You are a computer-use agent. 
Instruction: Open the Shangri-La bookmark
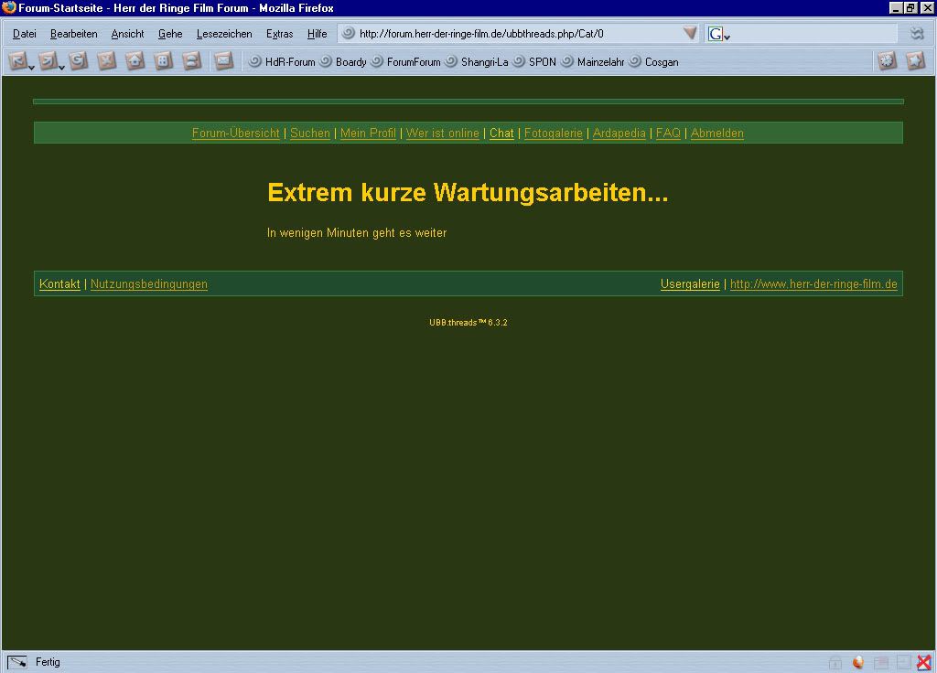(x=477, y=61)
